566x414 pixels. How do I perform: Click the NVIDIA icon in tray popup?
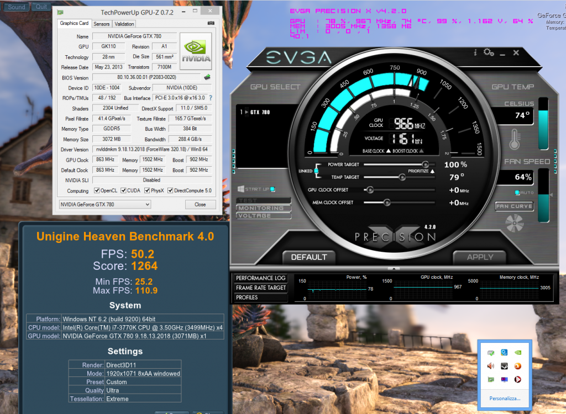coord(517,353)
